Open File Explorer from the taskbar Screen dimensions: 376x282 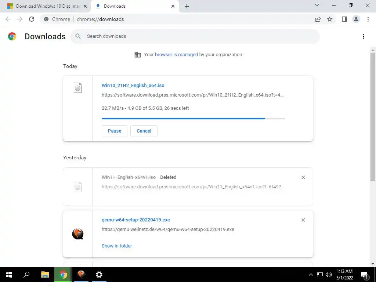point(45,275)
